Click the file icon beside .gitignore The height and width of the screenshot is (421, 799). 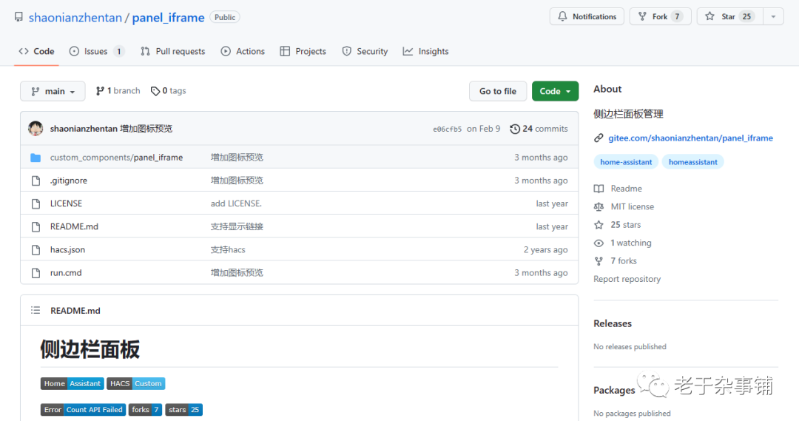(x=36, y=181)
